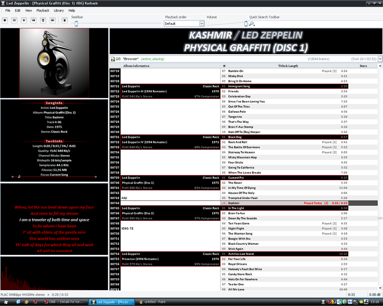Switch to the OiNK browser taskbar button
This screenshot has width=383, height=306.
point(64,302)
